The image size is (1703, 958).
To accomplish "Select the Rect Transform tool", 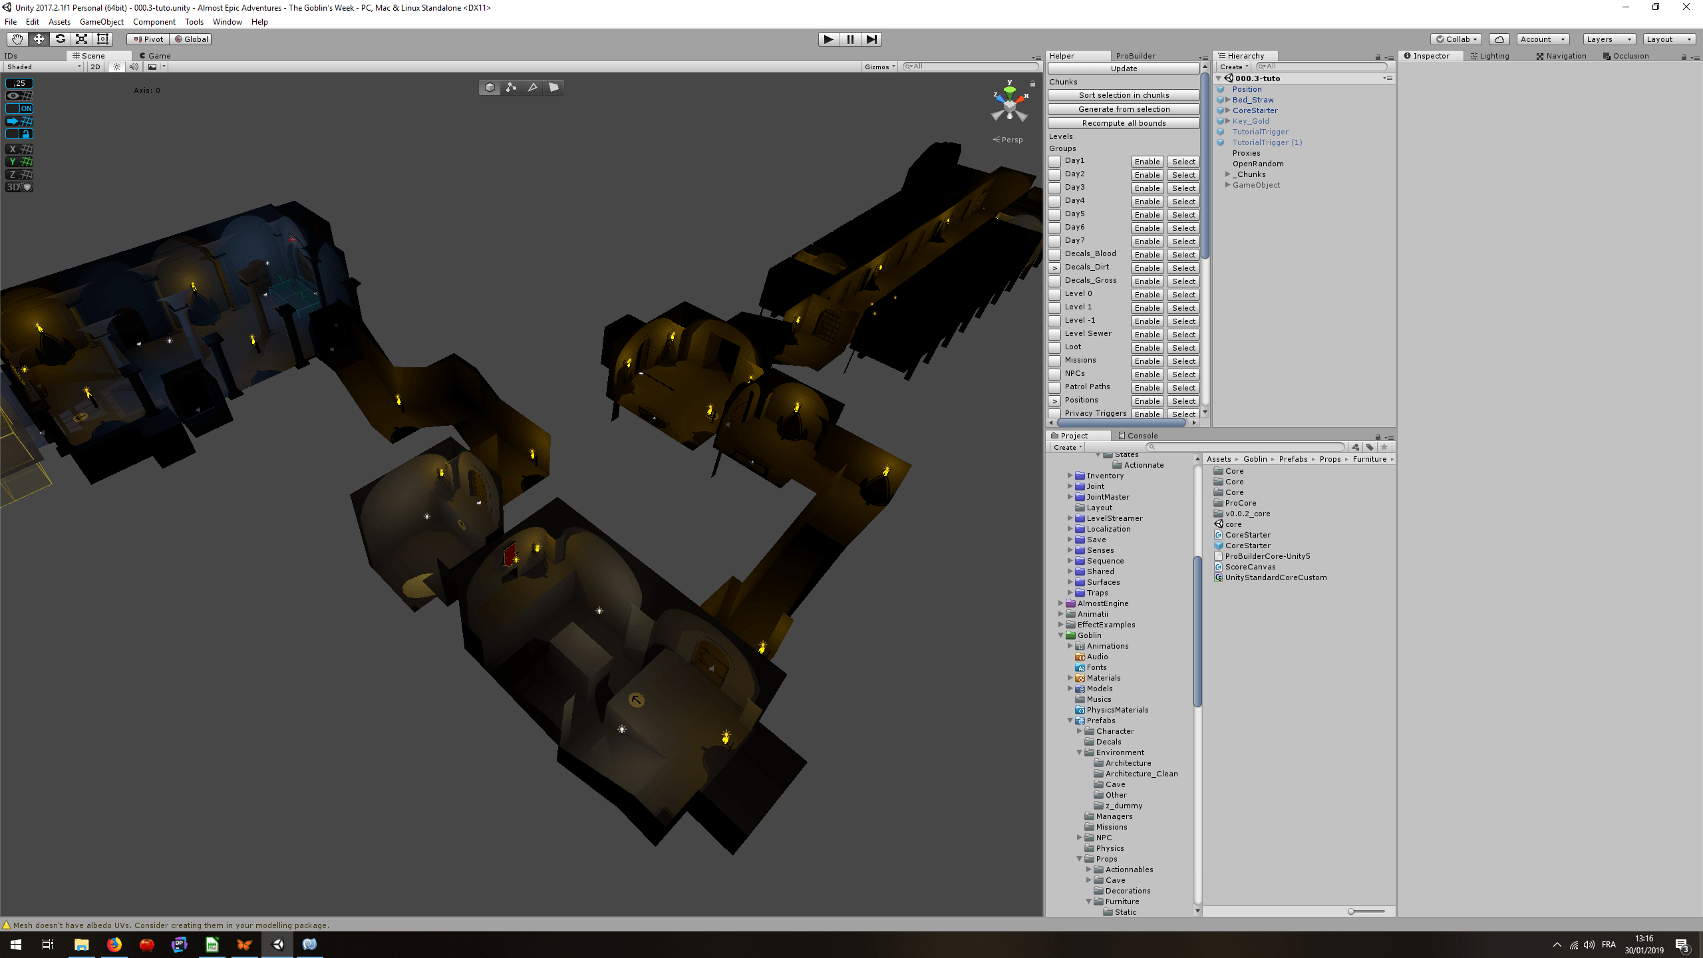I will click(x=102, y=39).
